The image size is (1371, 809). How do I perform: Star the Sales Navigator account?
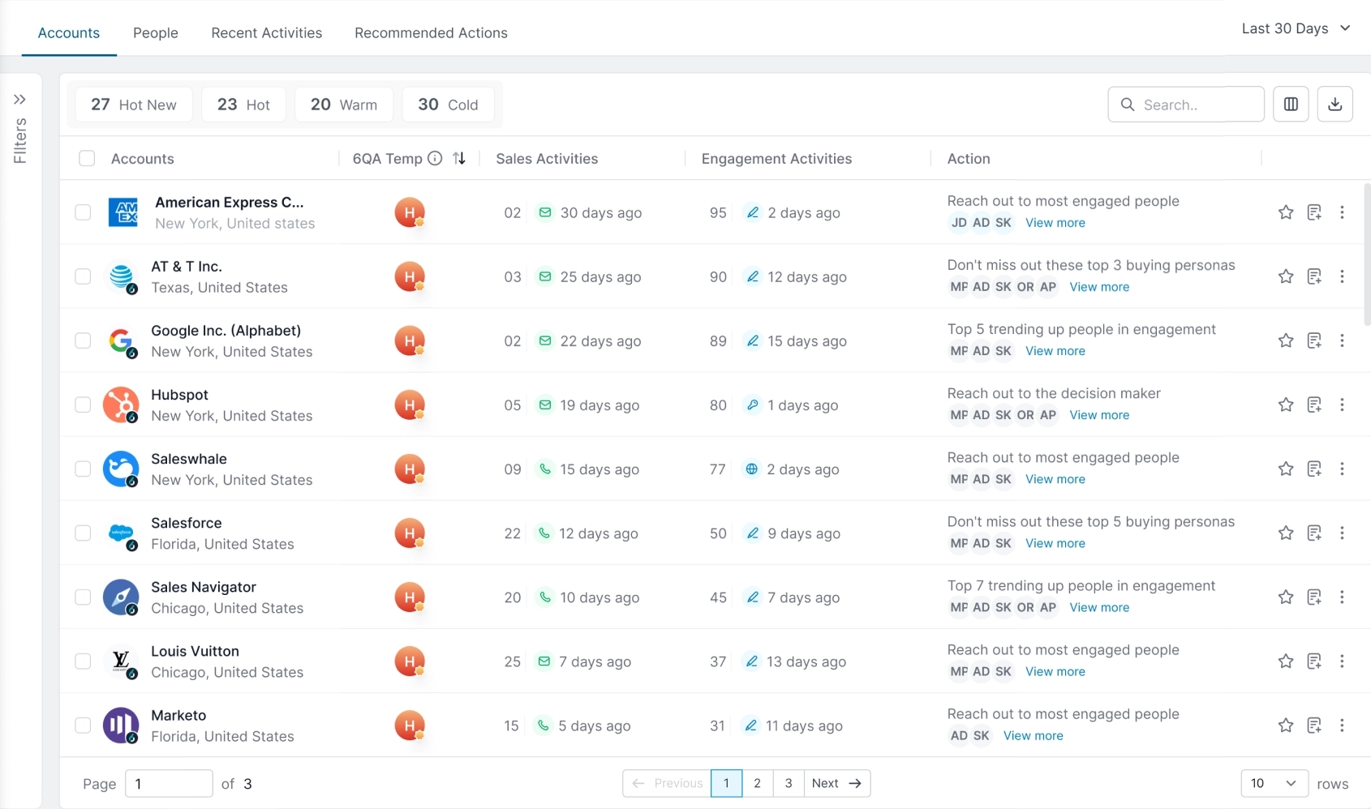(1286, 597)
